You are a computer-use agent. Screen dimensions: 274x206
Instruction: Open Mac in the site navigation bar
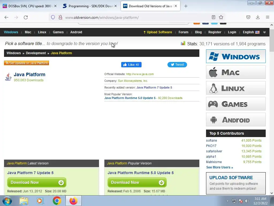click(x=28, y=32)
